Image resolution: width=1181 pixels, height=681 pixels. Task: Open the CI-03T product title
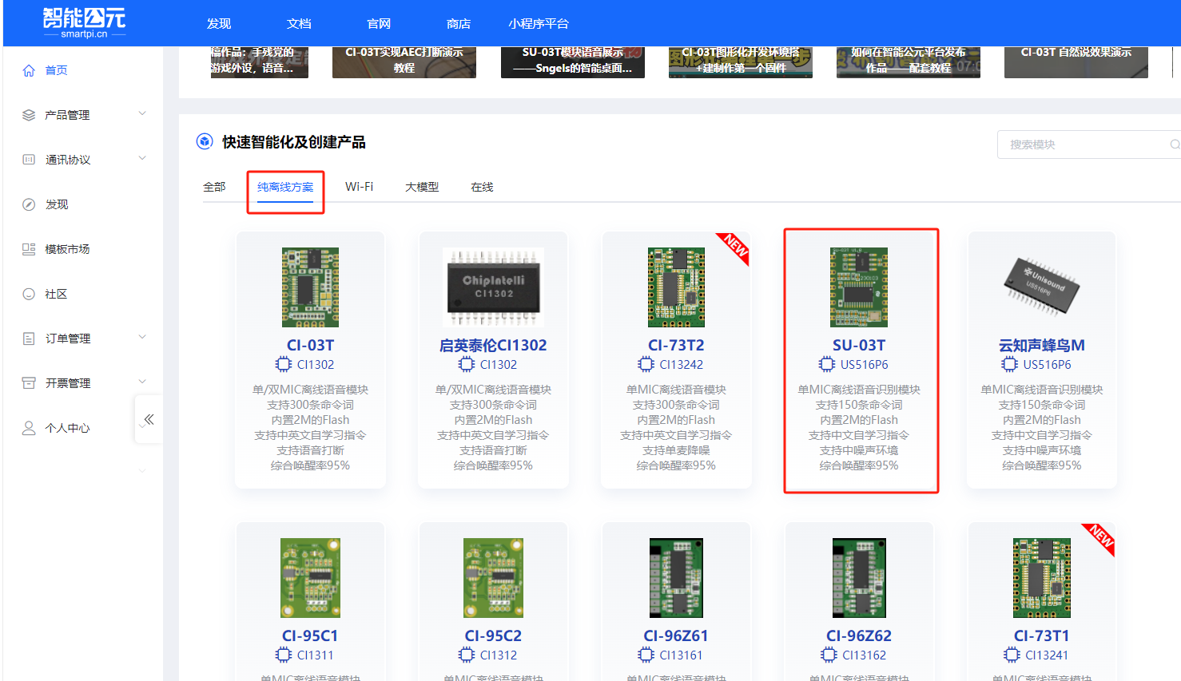310,345
